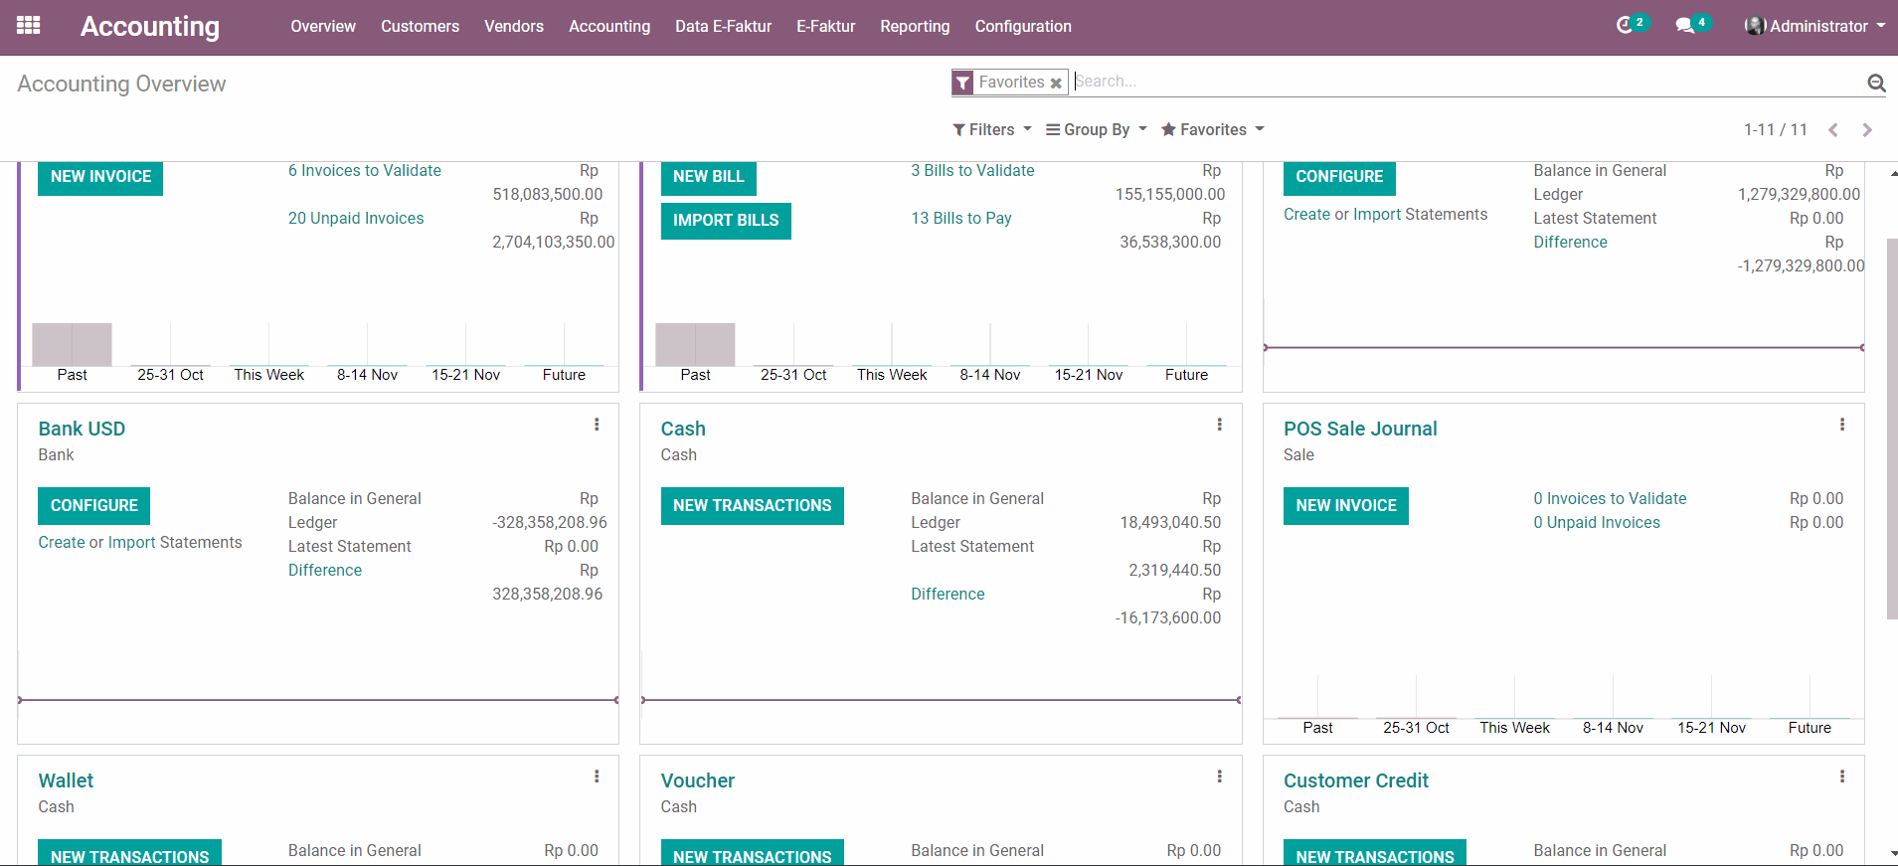1898x866 pixels.
Task: Open the apps grid menu icon
Action: point(29,26)
